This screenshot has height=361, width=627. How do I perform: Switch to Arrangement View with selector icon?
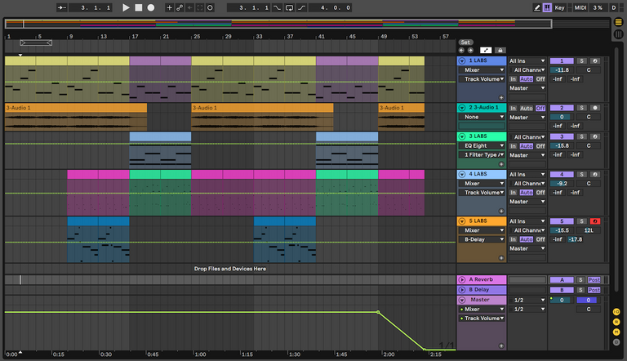618,22
